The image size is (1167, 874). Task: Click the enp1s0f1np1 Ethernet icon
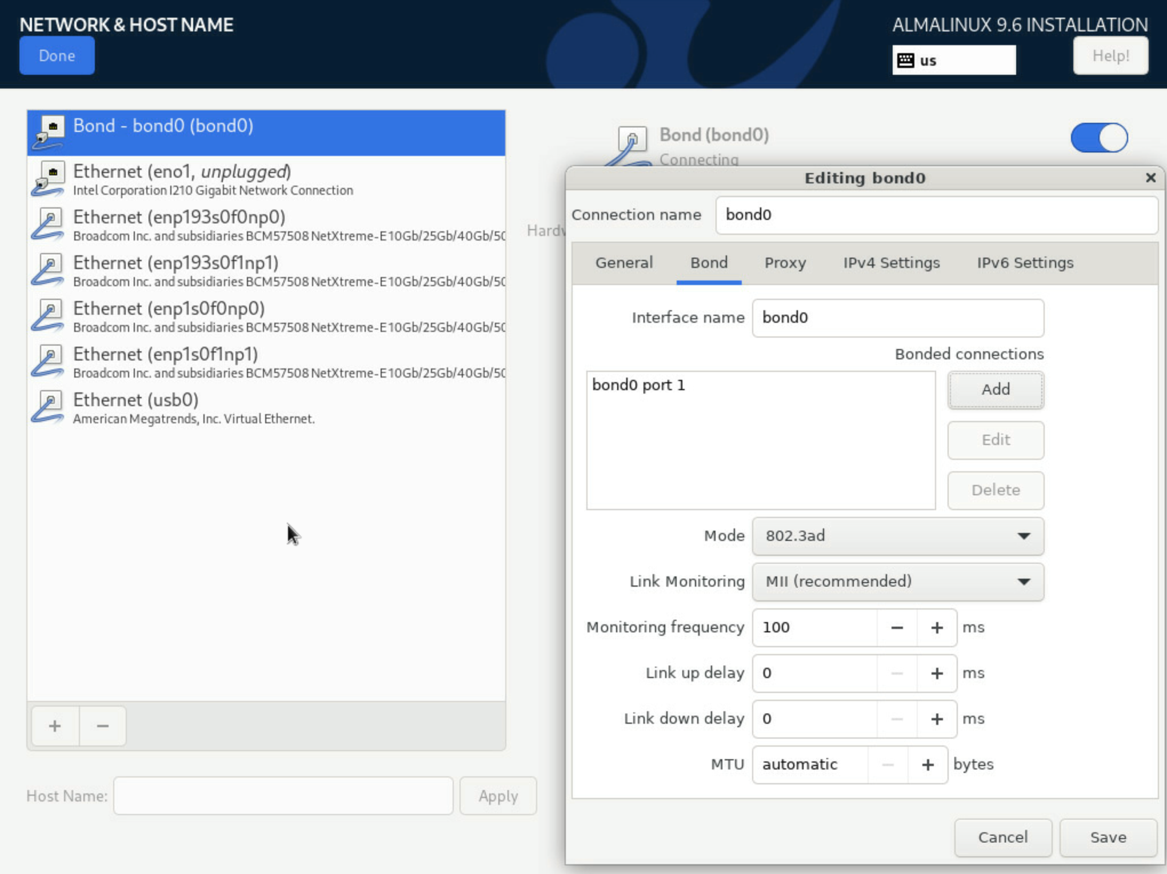coord(49,362)
